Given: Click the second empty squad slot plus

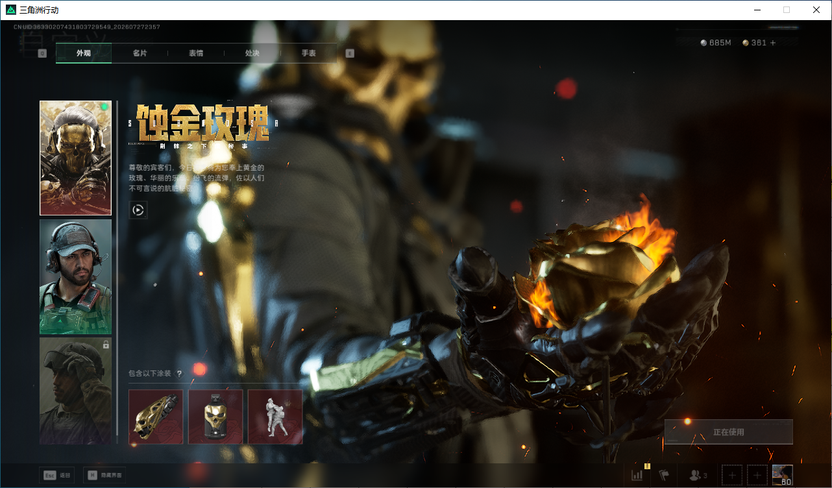Looking at the screenshot, I should point(757,475).
